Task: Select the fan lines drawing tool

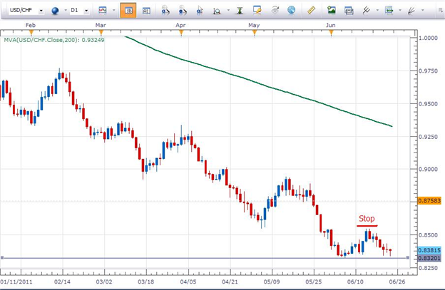Action: tap(411, 11)
